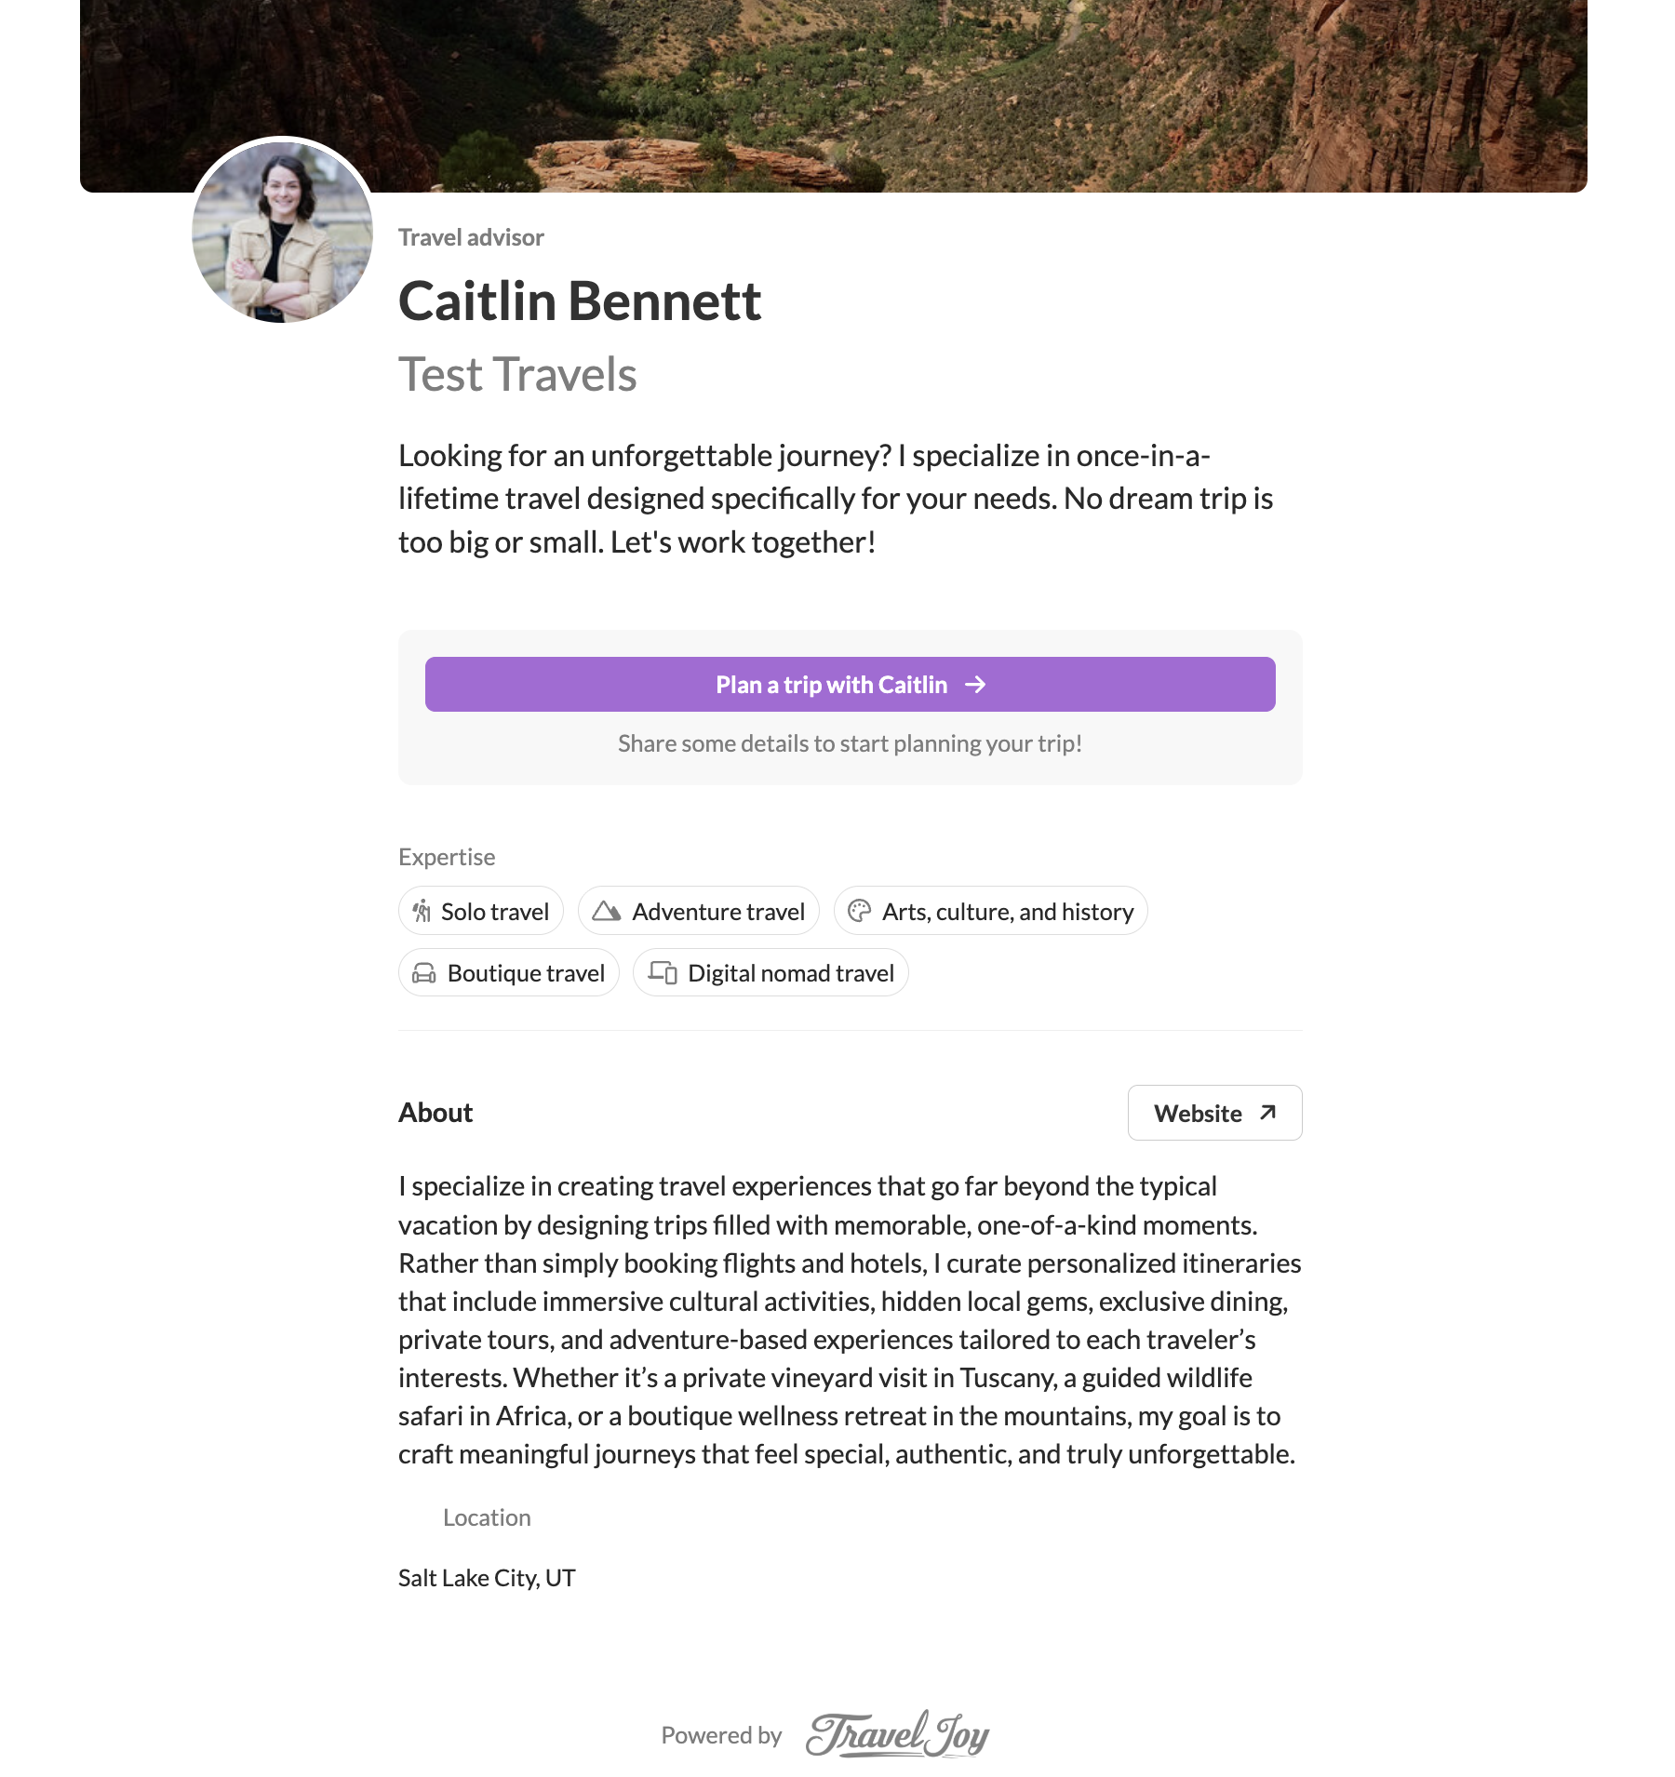
Task: Click the Website external link arrow icon
Action: [x=1267, y=1113]
